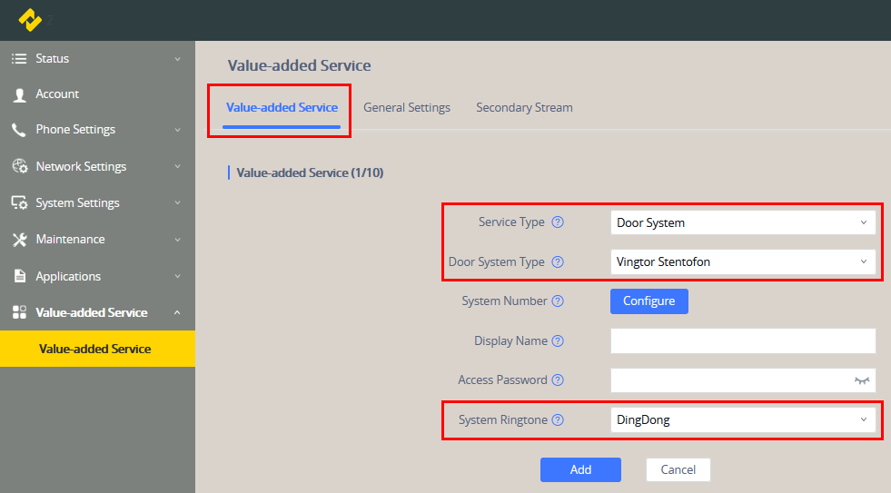Click the logo icon in the header
891x493 pixels.
(31, 19)
